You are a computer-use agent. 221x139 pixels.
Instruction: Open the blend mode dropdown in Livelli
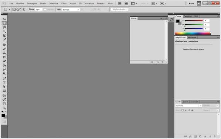click(188, 105)
